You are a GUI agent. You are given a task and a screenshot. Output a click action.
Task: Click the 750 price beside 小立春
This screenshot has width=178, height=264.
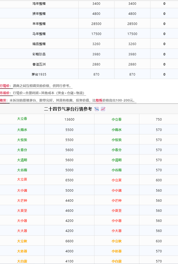pos(159,120)
